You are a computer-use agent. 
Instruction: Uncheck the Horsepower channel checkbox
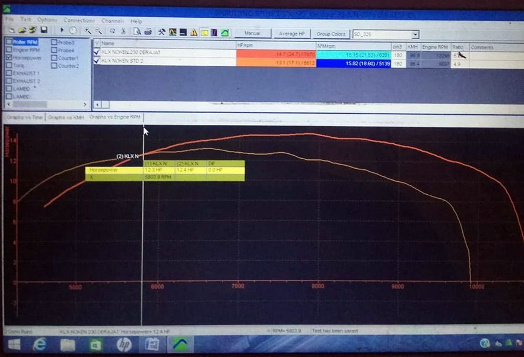[x=9, y=57]
